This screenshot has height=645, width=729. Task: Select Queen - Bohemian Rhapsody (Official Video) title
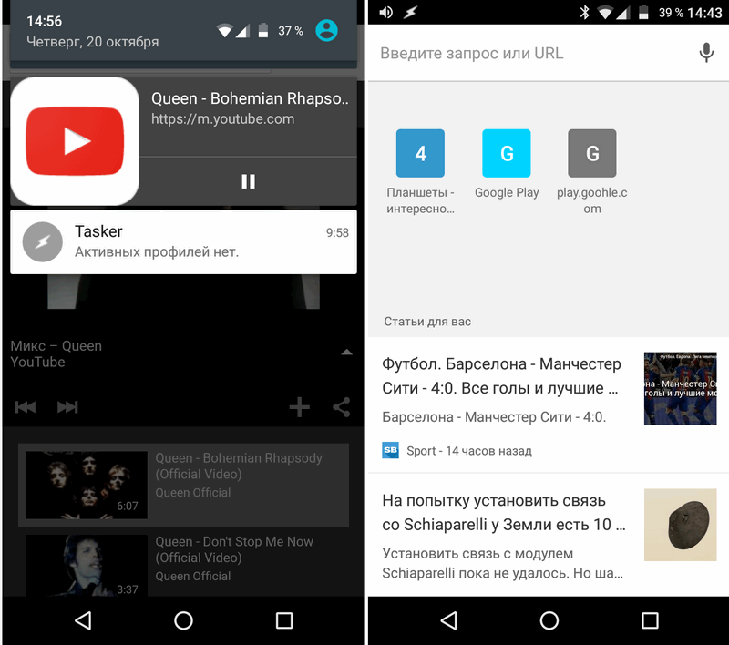coord(239,466)
